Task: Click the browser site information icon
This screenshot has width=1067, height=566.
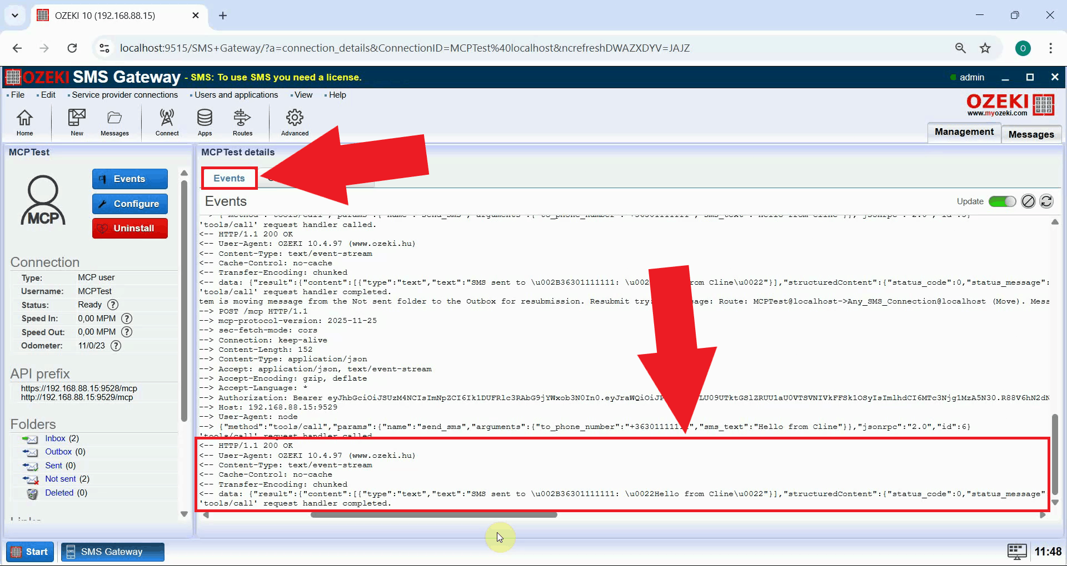Action: [x=104, y=48]
